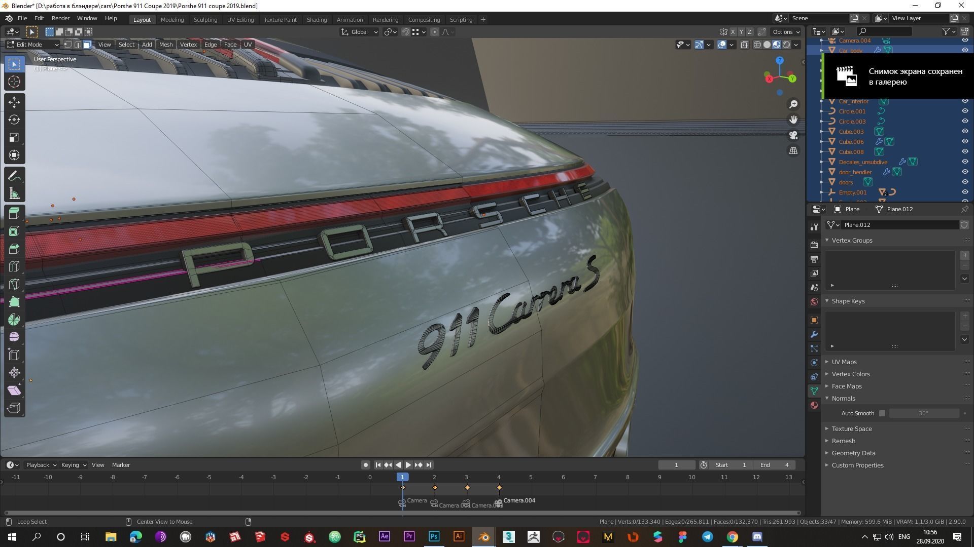The height and width of the screenshot is (547, 974).
Task: Select the Extrude Region tool
Action: pos(14,213)
